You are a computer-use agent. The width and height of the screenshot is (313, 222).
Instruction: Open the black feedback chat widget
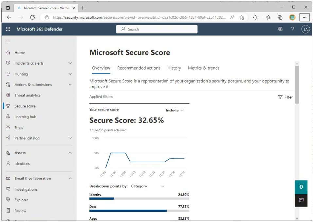301,200
